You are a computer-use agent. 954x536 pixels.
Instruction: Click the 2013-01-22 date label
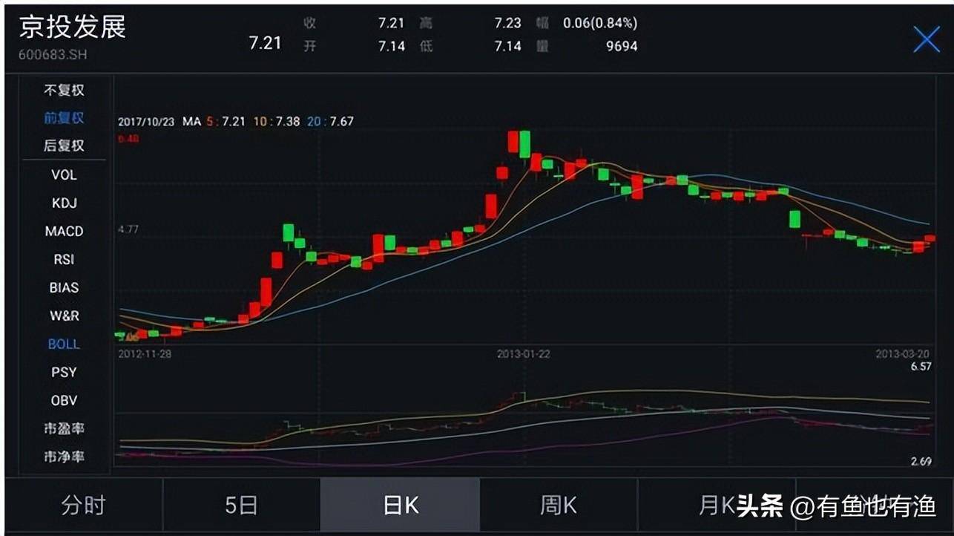524,354
